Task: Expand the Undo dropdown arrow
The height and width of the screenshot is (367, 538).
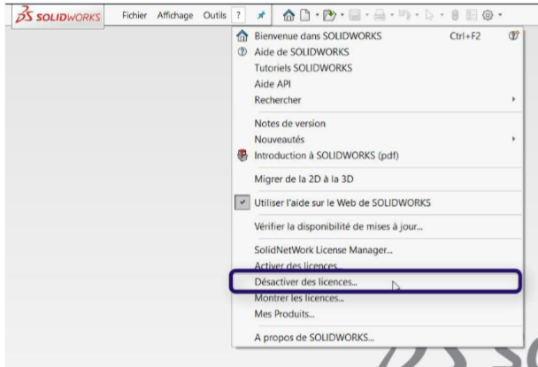Action: coord(417,15)
